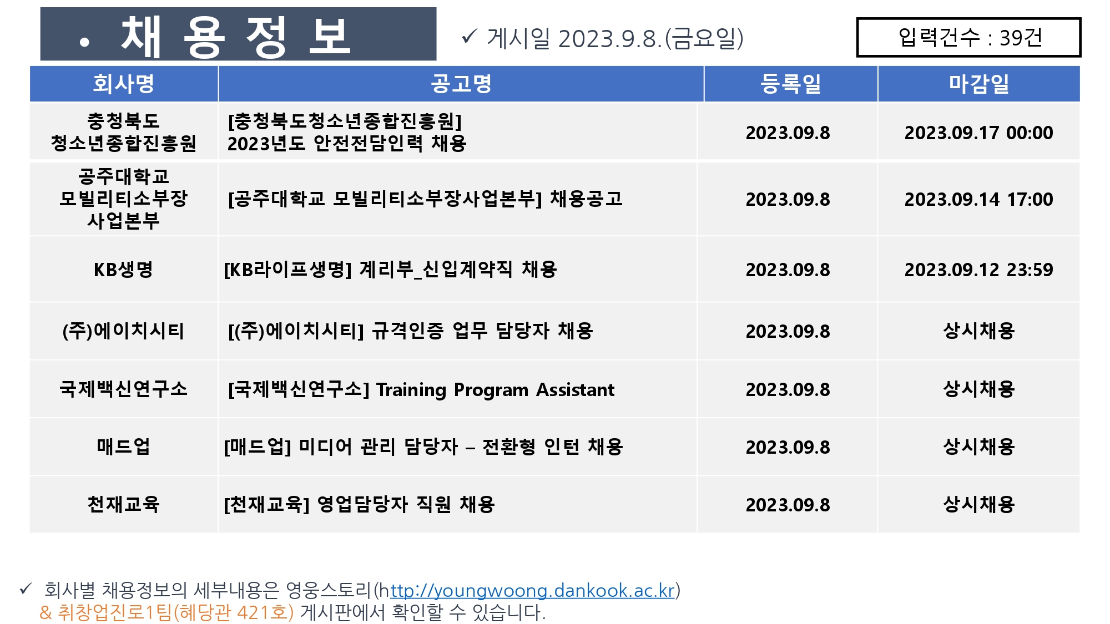Click registration date in the KB생명 row
This screenshot has height=624, width=1110.
pyautogui.click(x=788, y=270)
